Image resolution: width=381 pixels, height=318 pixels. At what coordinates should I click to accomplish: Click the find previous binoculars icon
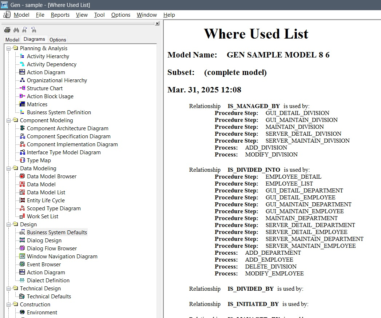[x=33, y=30]
